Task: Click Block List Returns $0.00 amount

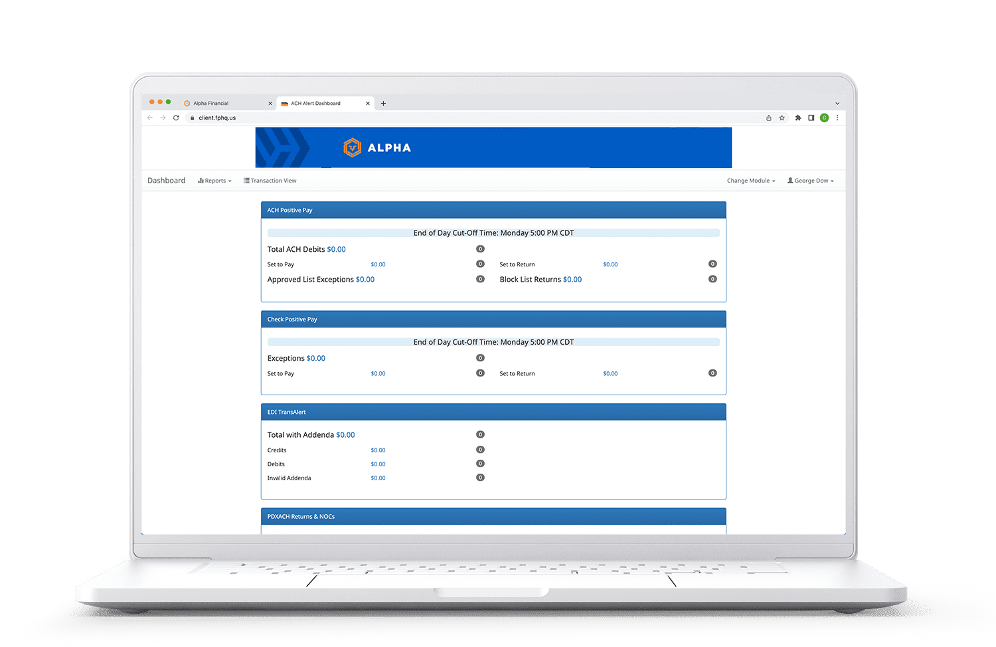Action: (x=572, y=280)
